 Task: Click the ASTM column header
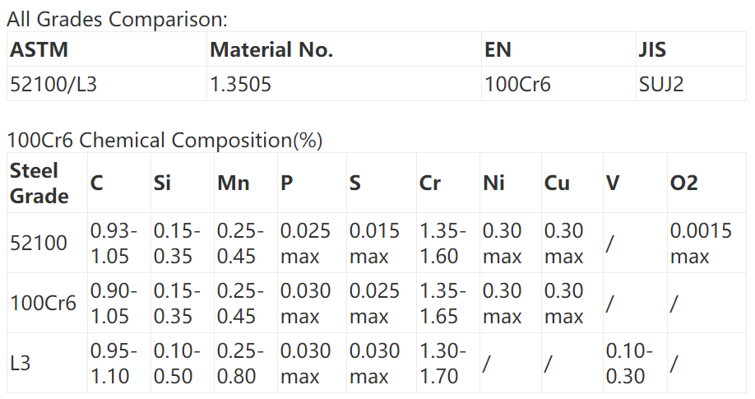(39, 49)
